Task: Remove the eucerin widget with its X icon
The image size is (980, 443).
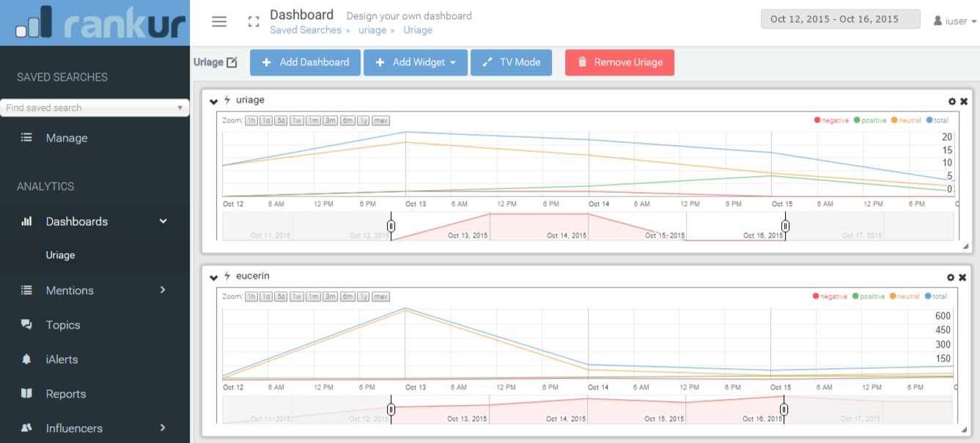Action: [962, 277]
